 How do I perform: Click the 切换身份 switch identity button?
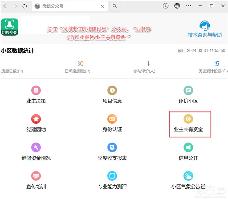9,27
